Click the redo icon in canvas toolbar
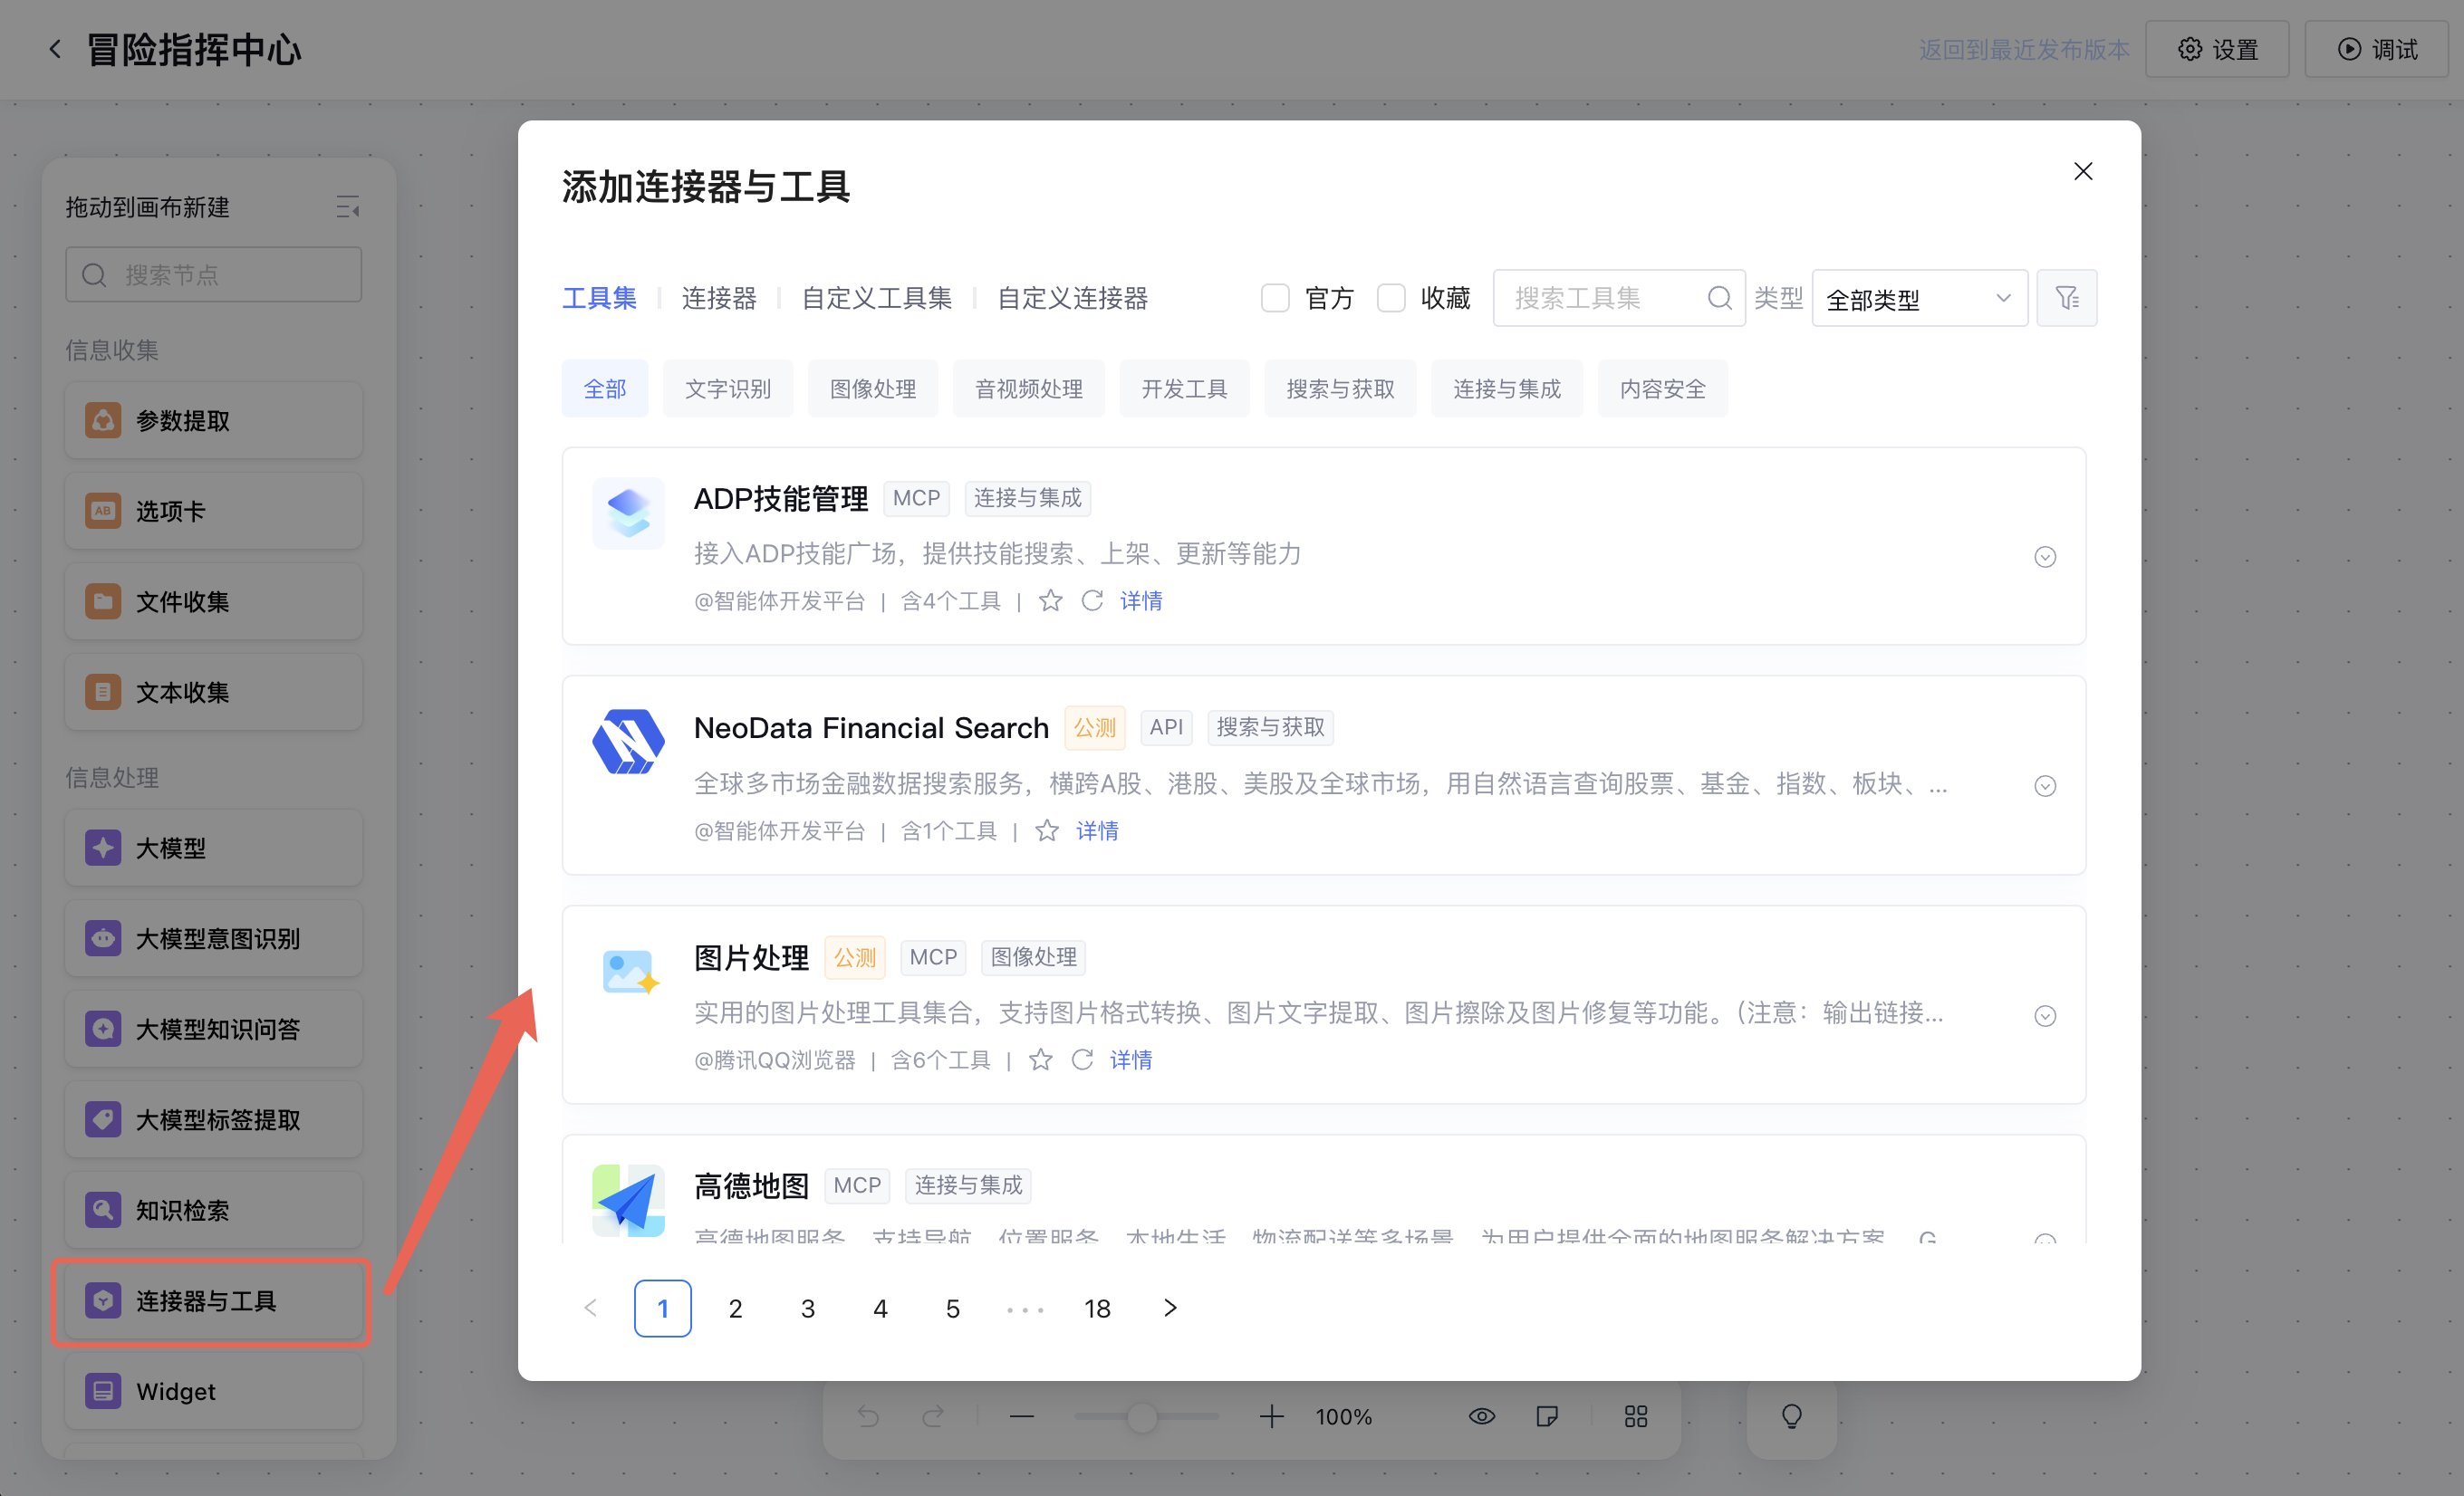The width and height of the screenshot is (2464, 1496). [x=933, y=1416]
